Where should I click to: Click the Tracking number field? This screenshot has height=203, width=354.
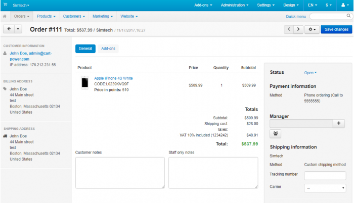tap(325, 176)
